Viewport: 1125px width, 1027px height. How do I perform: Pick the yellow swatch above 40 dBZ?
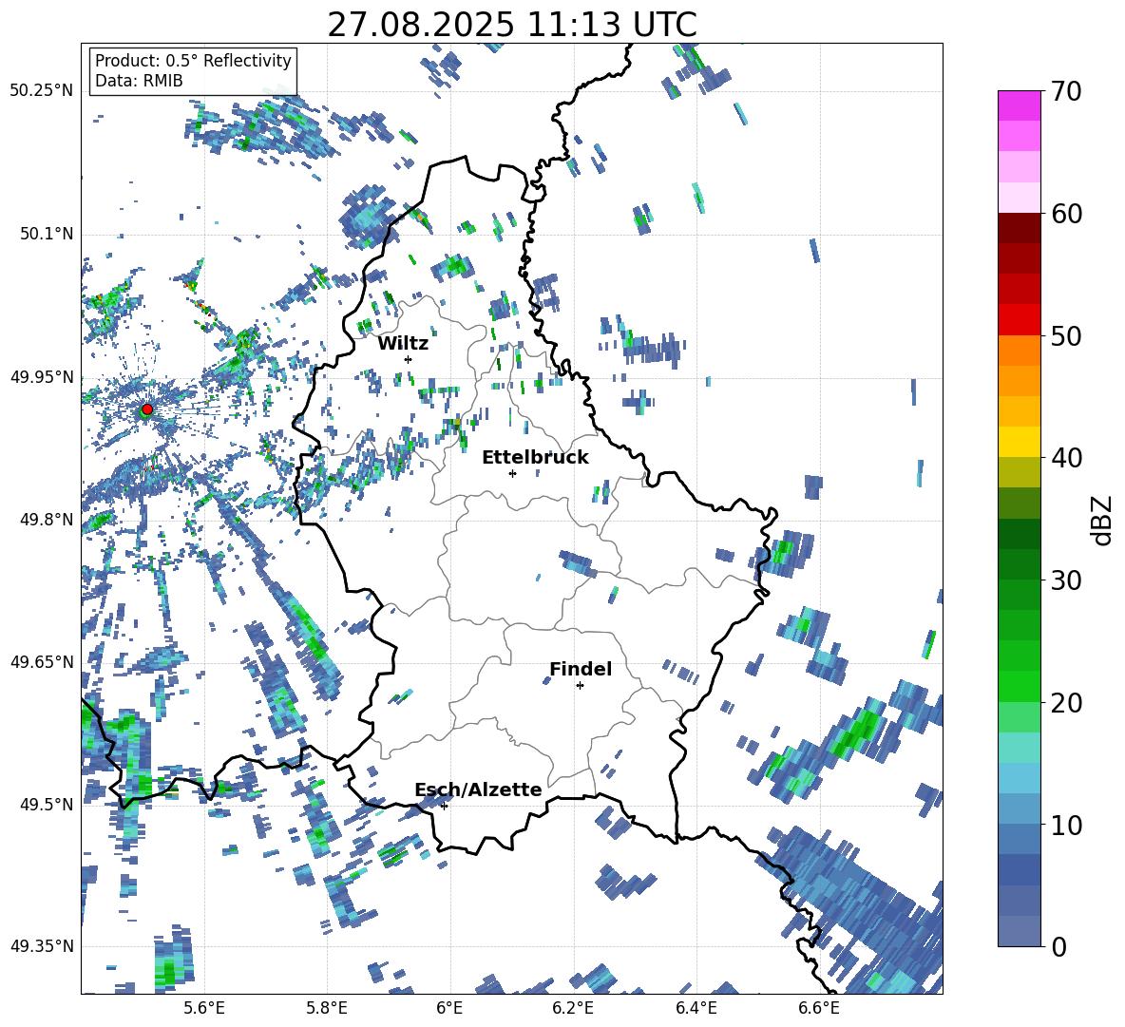pyautogui.click(x=1019, y=442)
